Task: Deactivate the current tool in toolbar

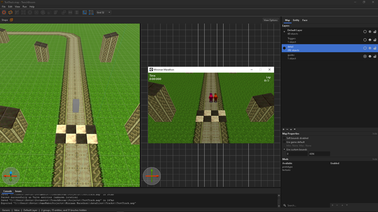Action: (4, 12)
